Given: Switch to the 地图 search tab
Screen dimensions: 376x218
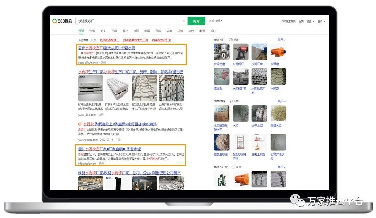Looking at the screenshot, I should point(147,31).
